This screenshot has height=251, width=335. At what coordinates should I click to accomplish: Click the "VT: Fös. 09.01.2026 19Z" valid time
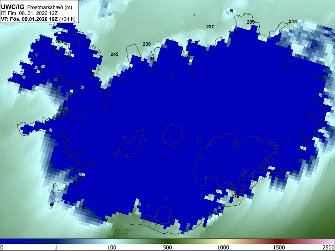(29, 19)
